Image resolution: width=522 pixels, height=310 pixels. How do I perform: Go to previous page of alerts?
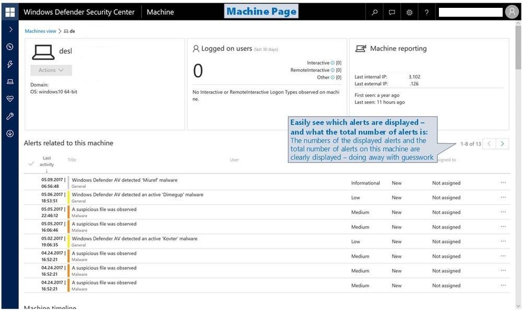[x=489, y=144]
